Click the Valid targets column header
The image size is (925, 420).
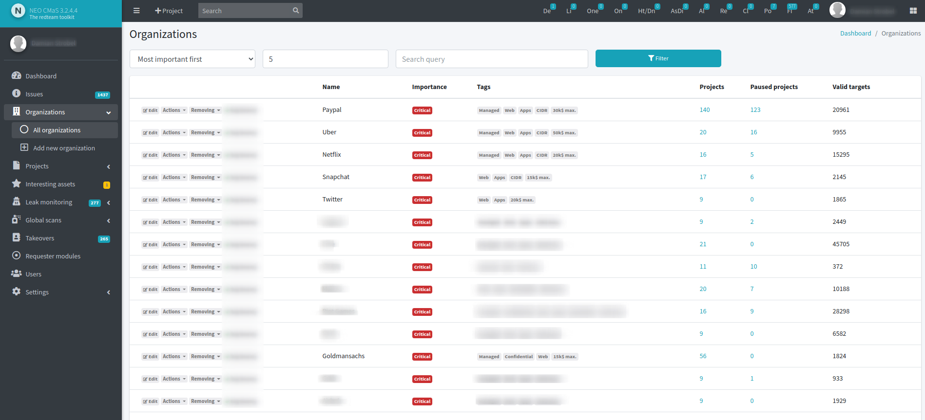click(x=851, y=87)
